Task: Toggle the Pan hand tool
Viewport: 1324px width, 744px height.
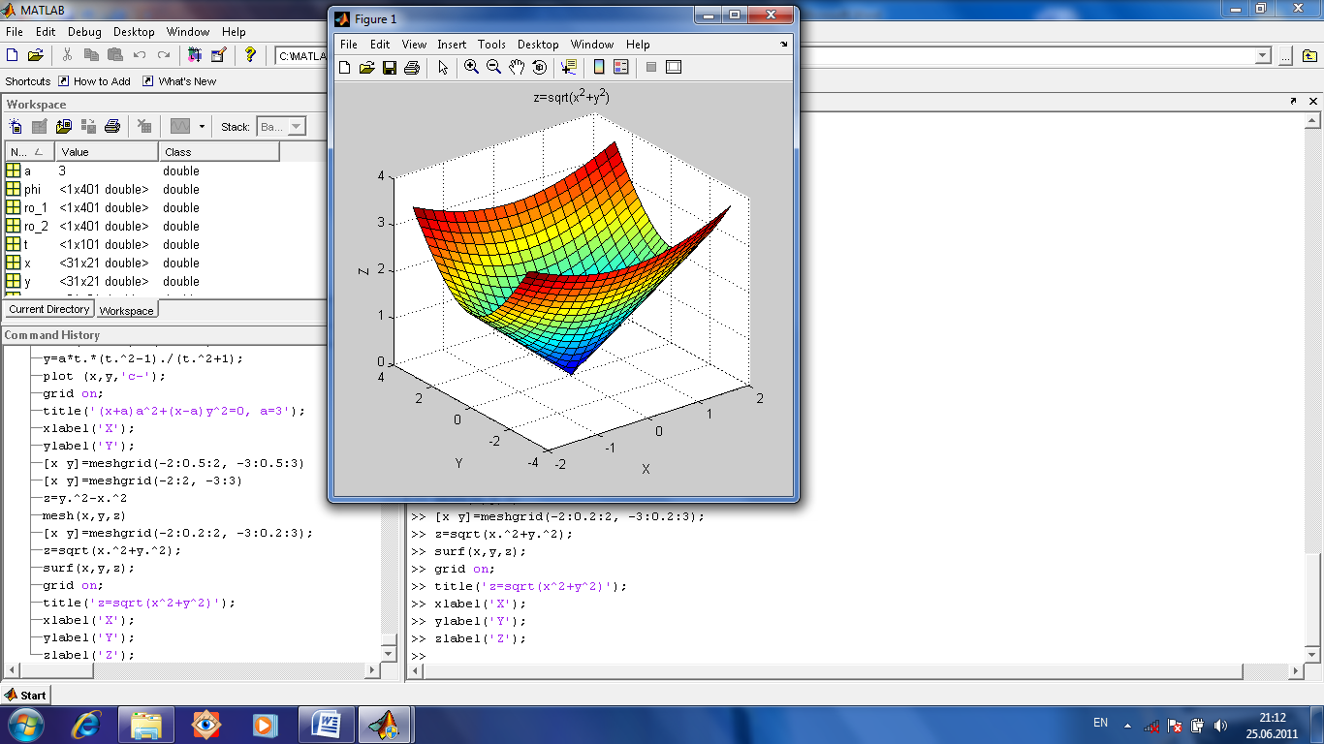Action: coord(517,67)
